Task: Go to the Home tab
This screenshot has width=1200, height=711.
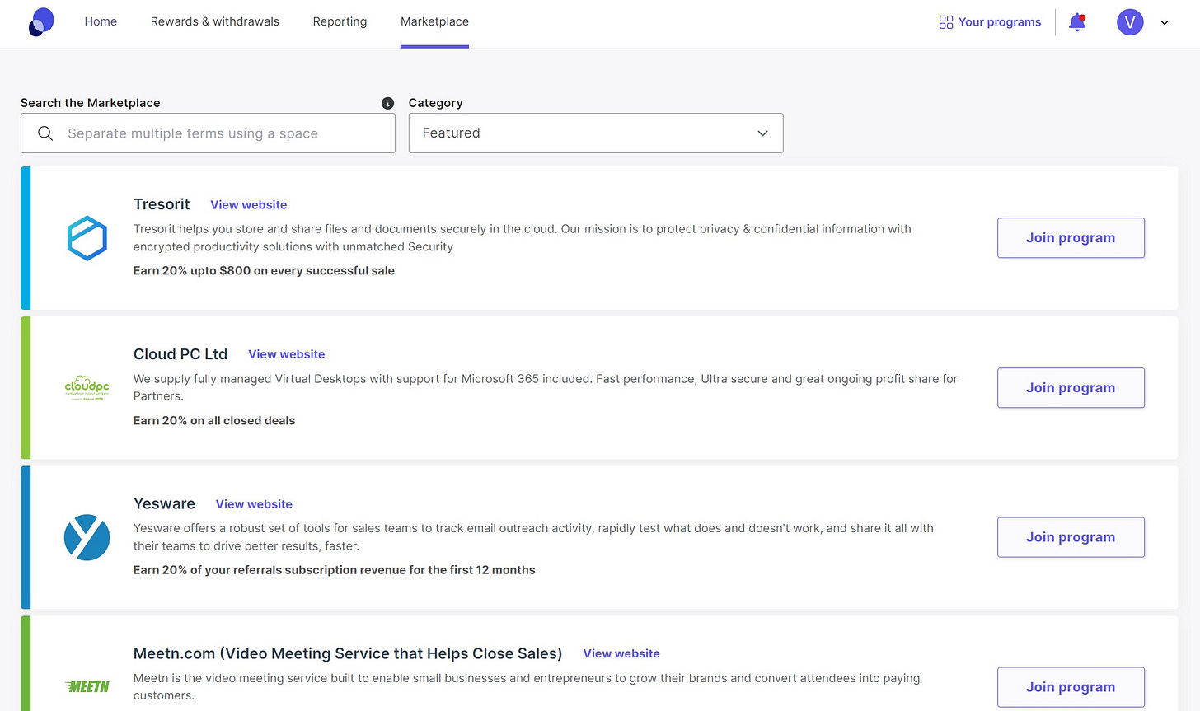Action: (101, 21)
